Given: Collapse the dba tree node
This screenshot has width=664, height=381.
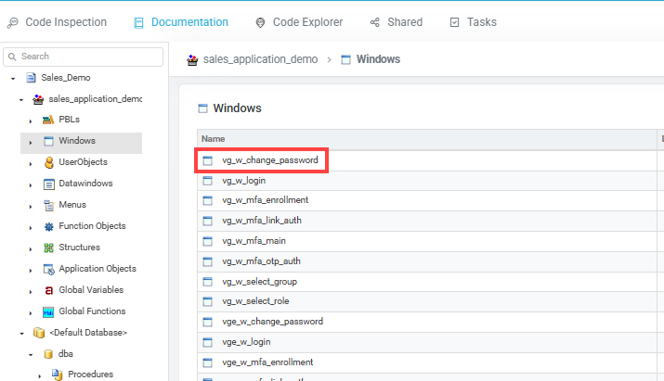Looking at the screenshot, I should click(x=31, y=354).
